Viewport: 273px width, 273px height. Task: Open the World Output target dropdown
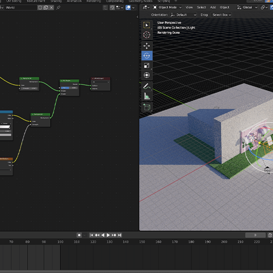[101, 82]
